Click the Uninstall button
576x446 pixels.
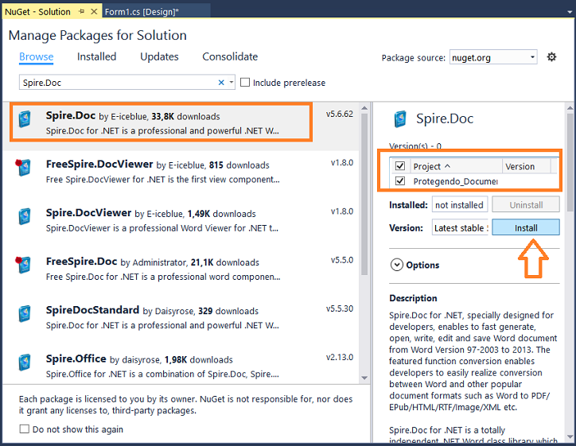click(x=526, y=204)
